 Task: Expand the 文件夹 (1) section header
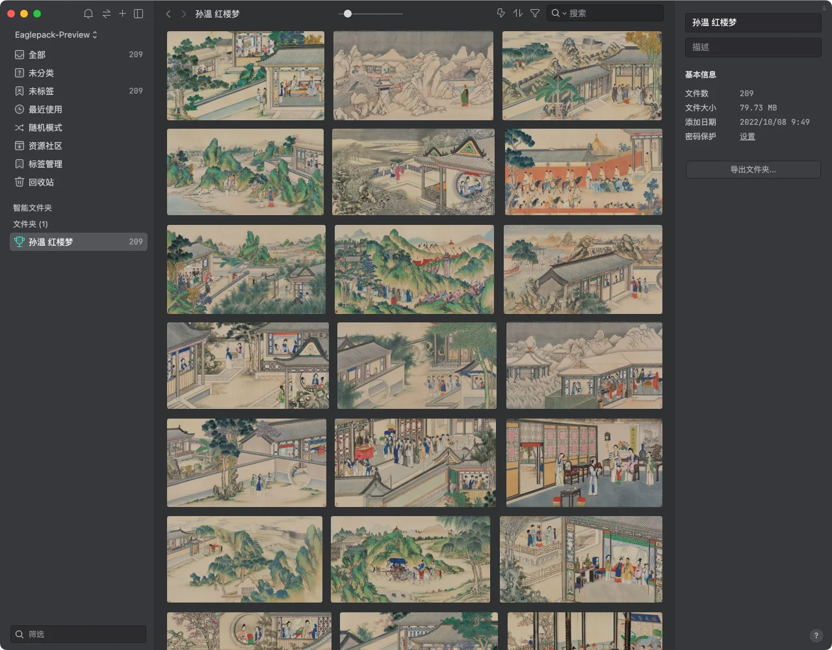click(x=31, y=224)
